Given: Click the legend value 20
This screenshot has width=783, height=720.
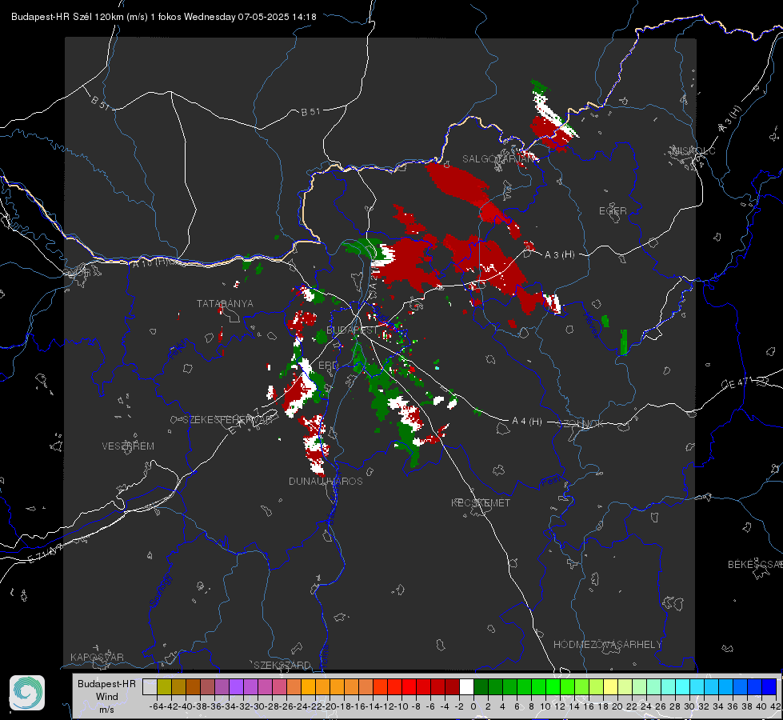Looking at the screenshot, I should [617, 706].
